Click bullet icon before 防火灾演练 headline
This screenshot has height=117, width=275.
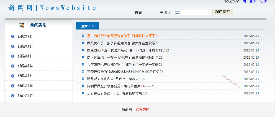point(83,57)
